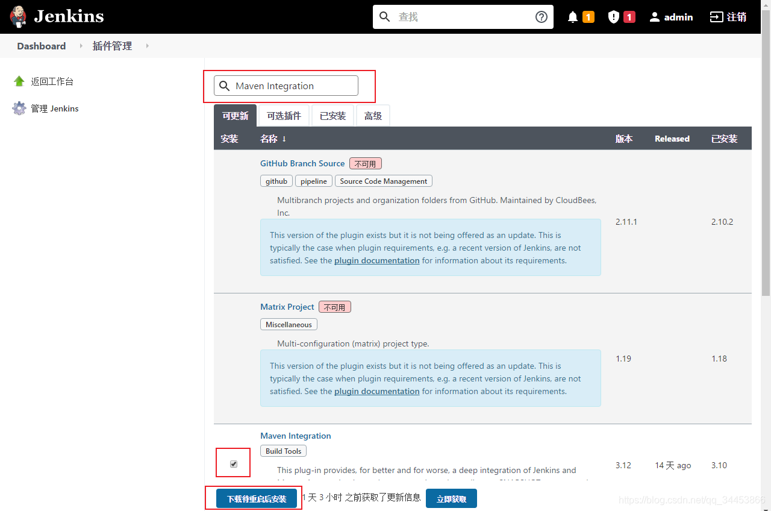
Task: Open the security shield warning icon
Action: (614, 17)
